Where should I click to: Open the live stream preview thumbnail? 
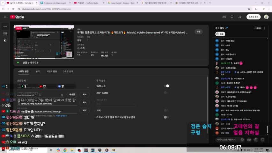(44, 42)
